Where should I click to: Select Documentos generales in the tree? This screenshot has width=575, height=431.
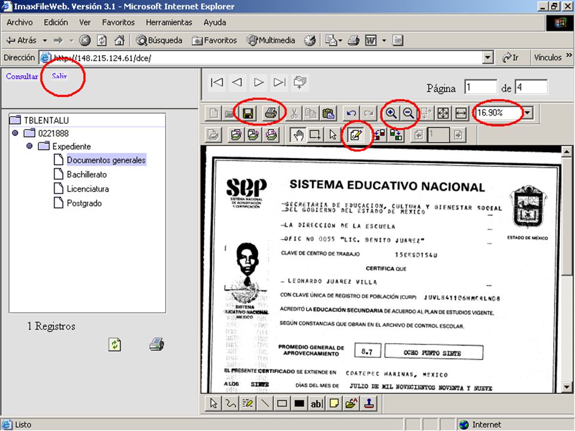[106, 160]
